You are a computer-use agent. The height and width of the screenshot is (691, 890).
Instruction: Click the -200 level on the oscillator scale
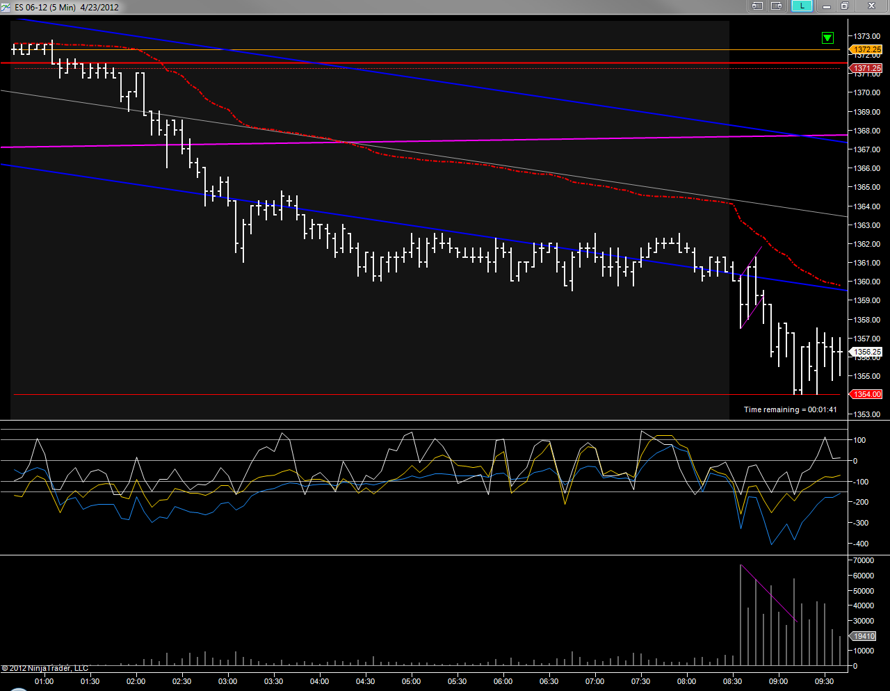click(x=860, y=502)
